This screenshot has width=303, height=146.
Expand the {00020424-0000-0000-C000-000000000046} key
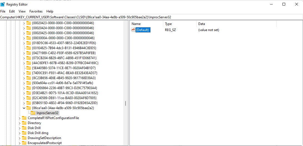point(24,28)
